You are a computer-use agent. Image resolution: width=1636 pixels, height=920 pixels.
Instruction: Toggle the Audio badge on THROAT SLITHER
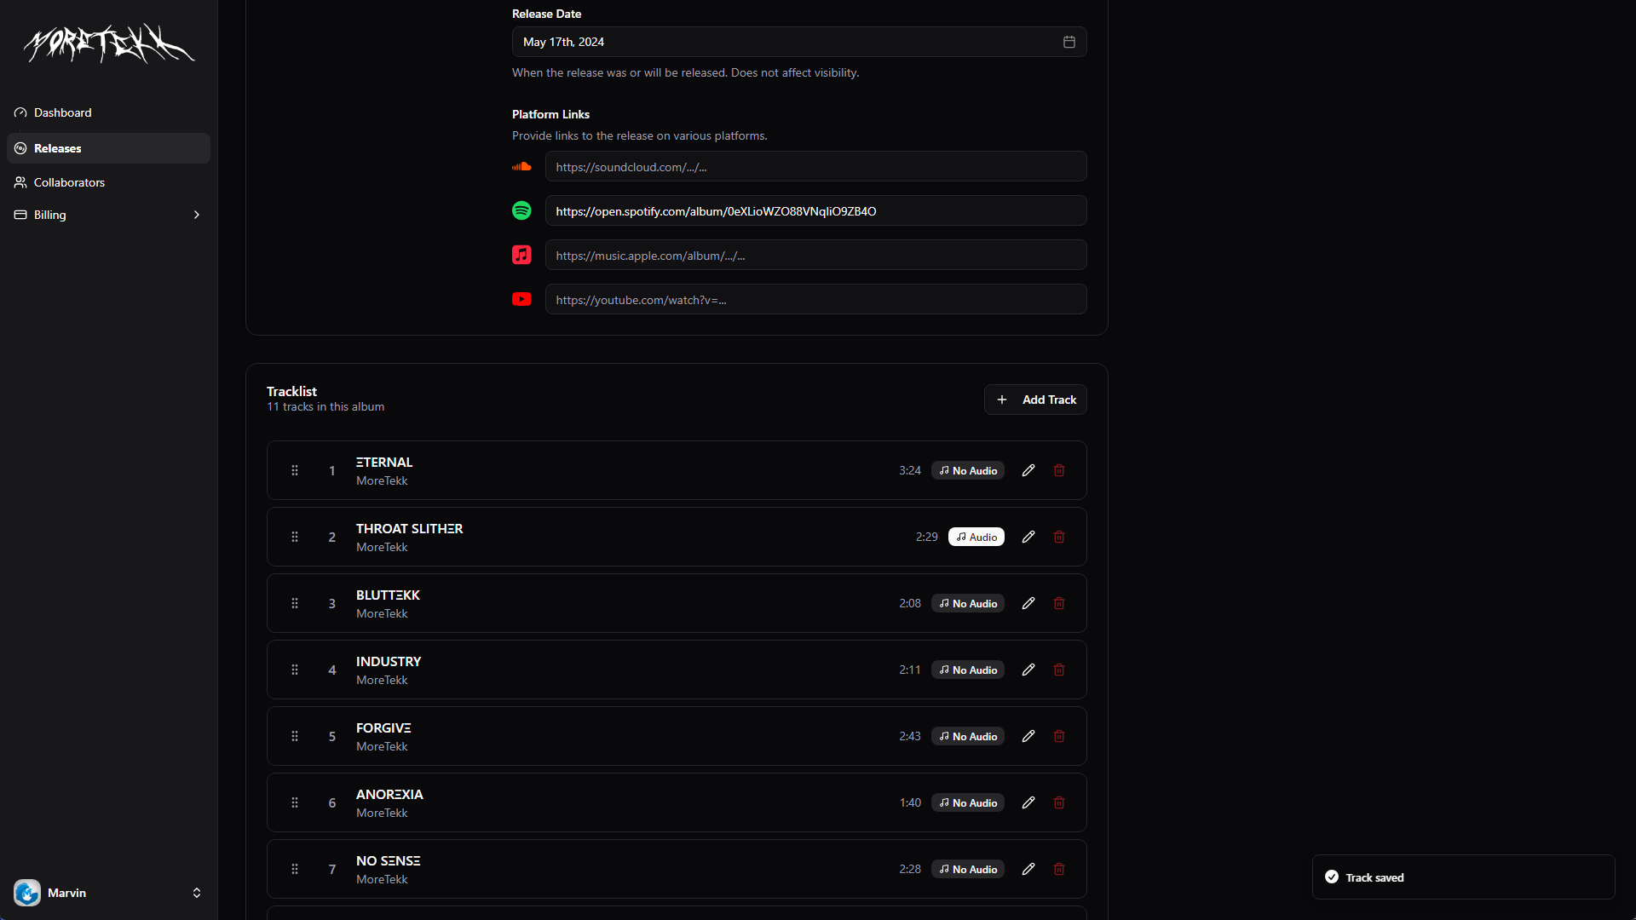coord(976,537)
